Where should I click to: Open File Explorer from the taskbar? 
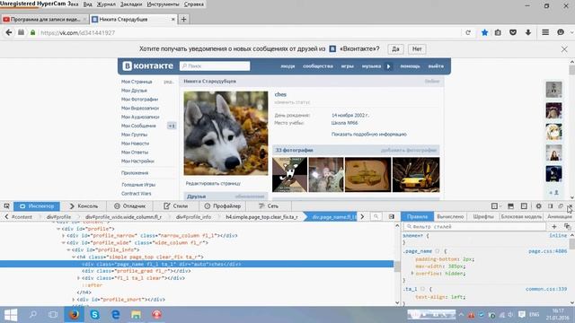pos(136,315)
